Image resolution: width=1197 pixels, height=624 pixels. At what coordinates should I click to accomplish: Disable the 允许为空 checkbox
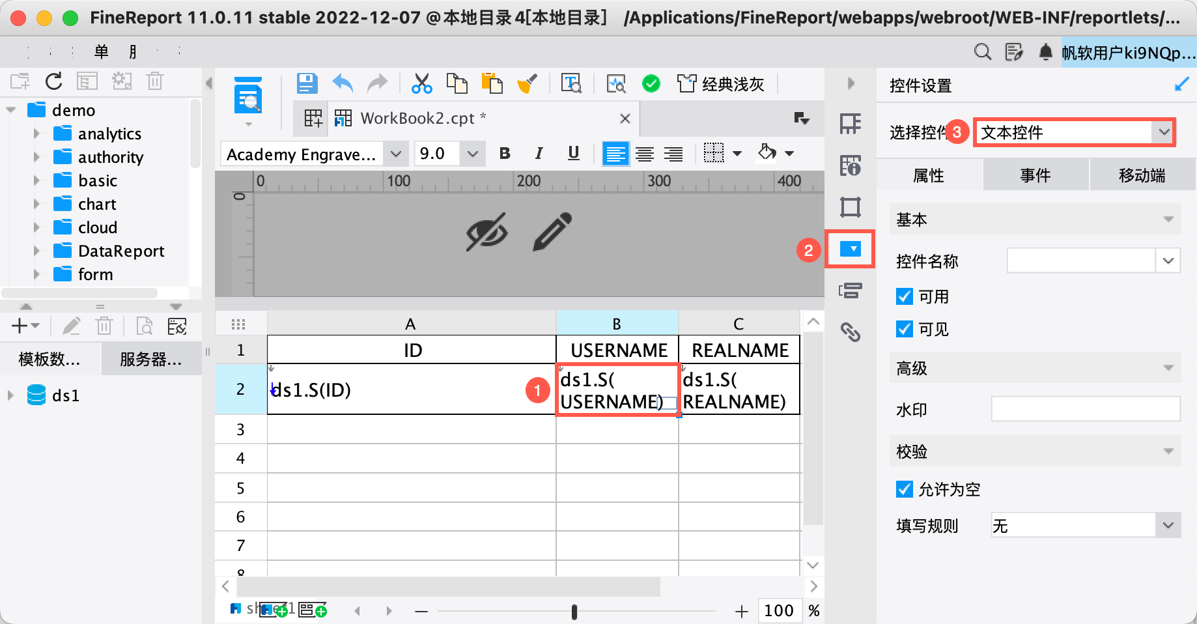coord(905,489)
